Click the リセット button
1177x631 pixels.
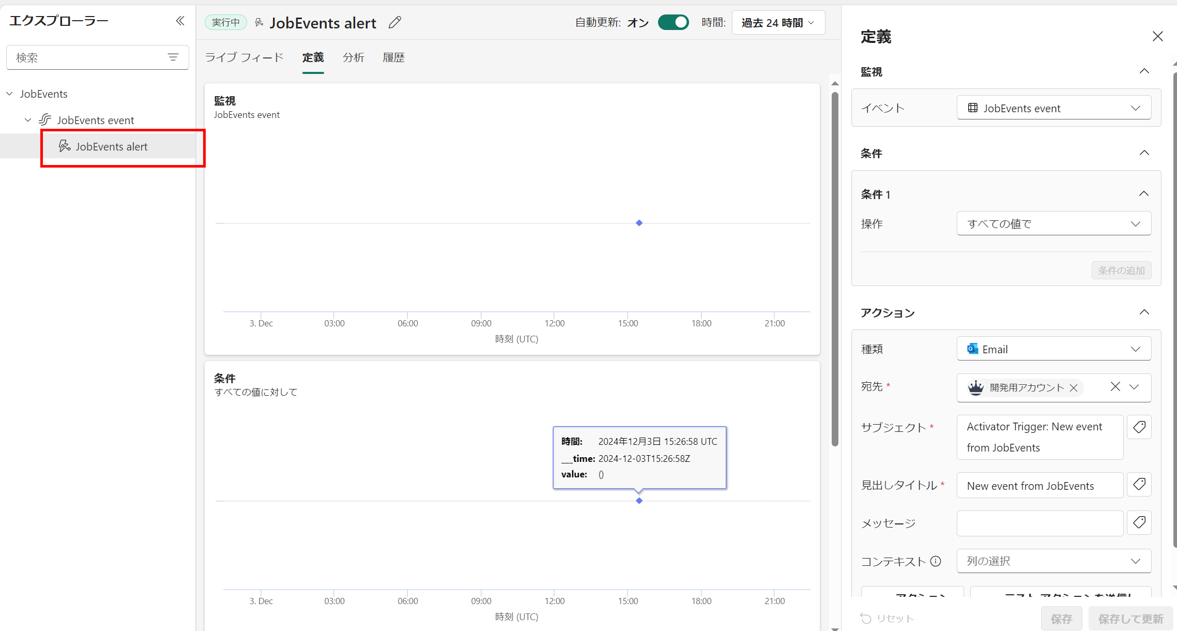pos(888,619)
